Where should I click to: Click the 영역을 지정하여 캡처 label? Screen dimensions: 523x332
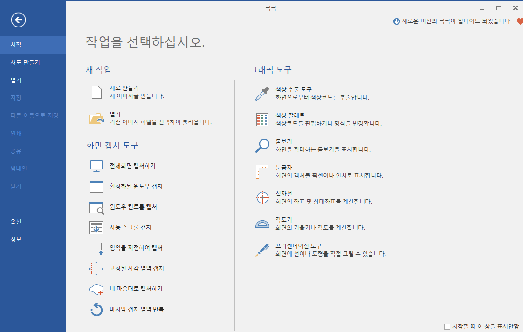click(x=136, y=248)
